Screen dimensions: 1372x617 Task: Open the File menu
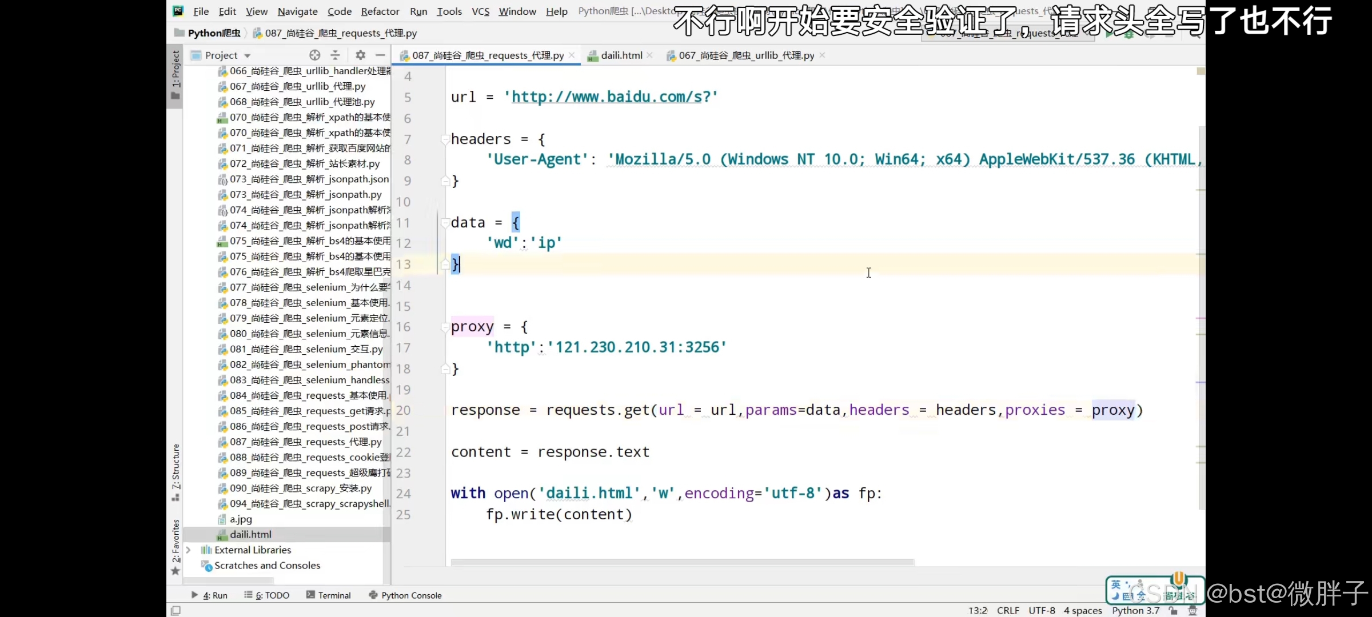coord(201,11)
